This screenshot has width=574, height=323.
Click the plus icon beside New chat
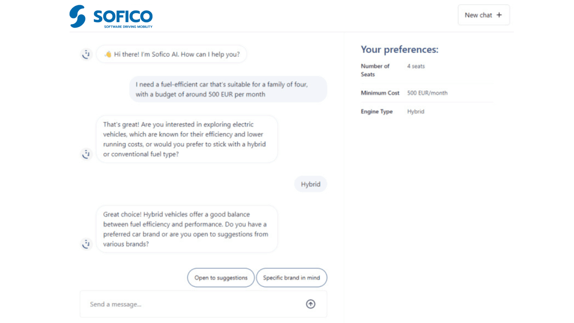click(499, 15)
